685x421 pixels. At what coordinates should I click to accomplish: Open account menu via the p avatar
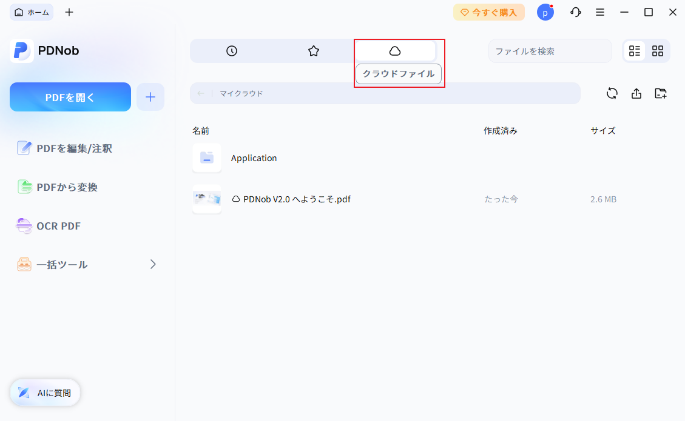[545, 12]
